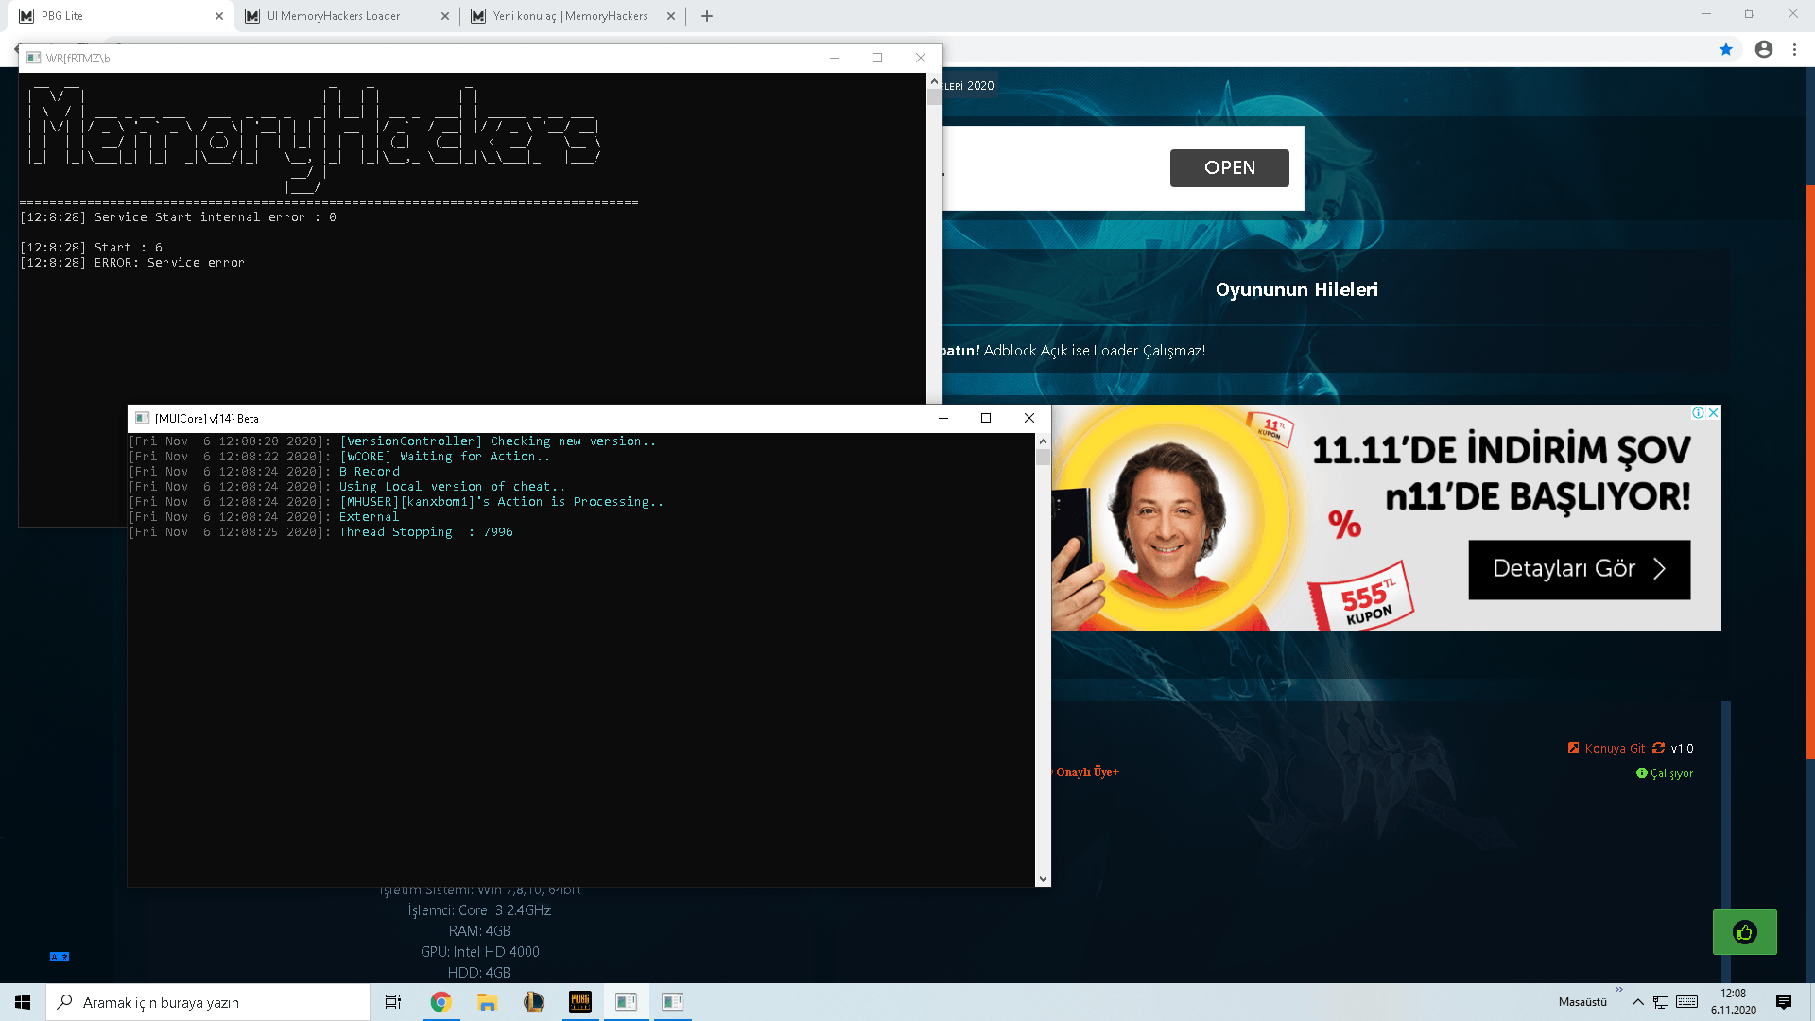Click the touch keyboard tray icon
This screenshot has height=1021, width=1815.
1687,1002
